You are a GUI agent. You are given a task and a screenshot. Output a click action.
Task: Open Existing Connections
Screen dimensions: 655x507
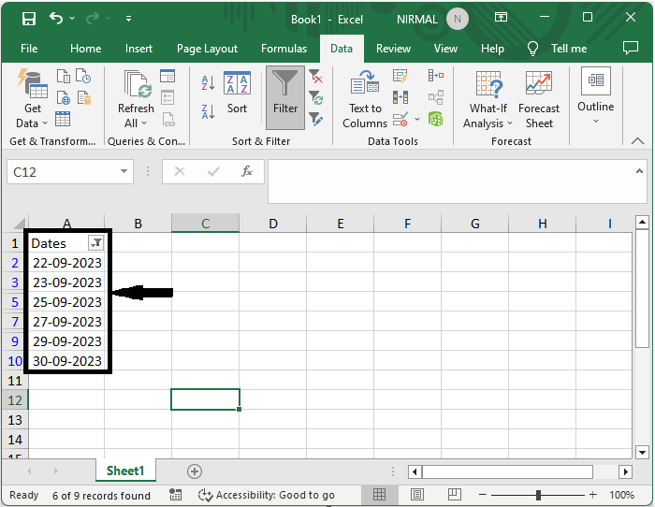(x=83, y=97)
